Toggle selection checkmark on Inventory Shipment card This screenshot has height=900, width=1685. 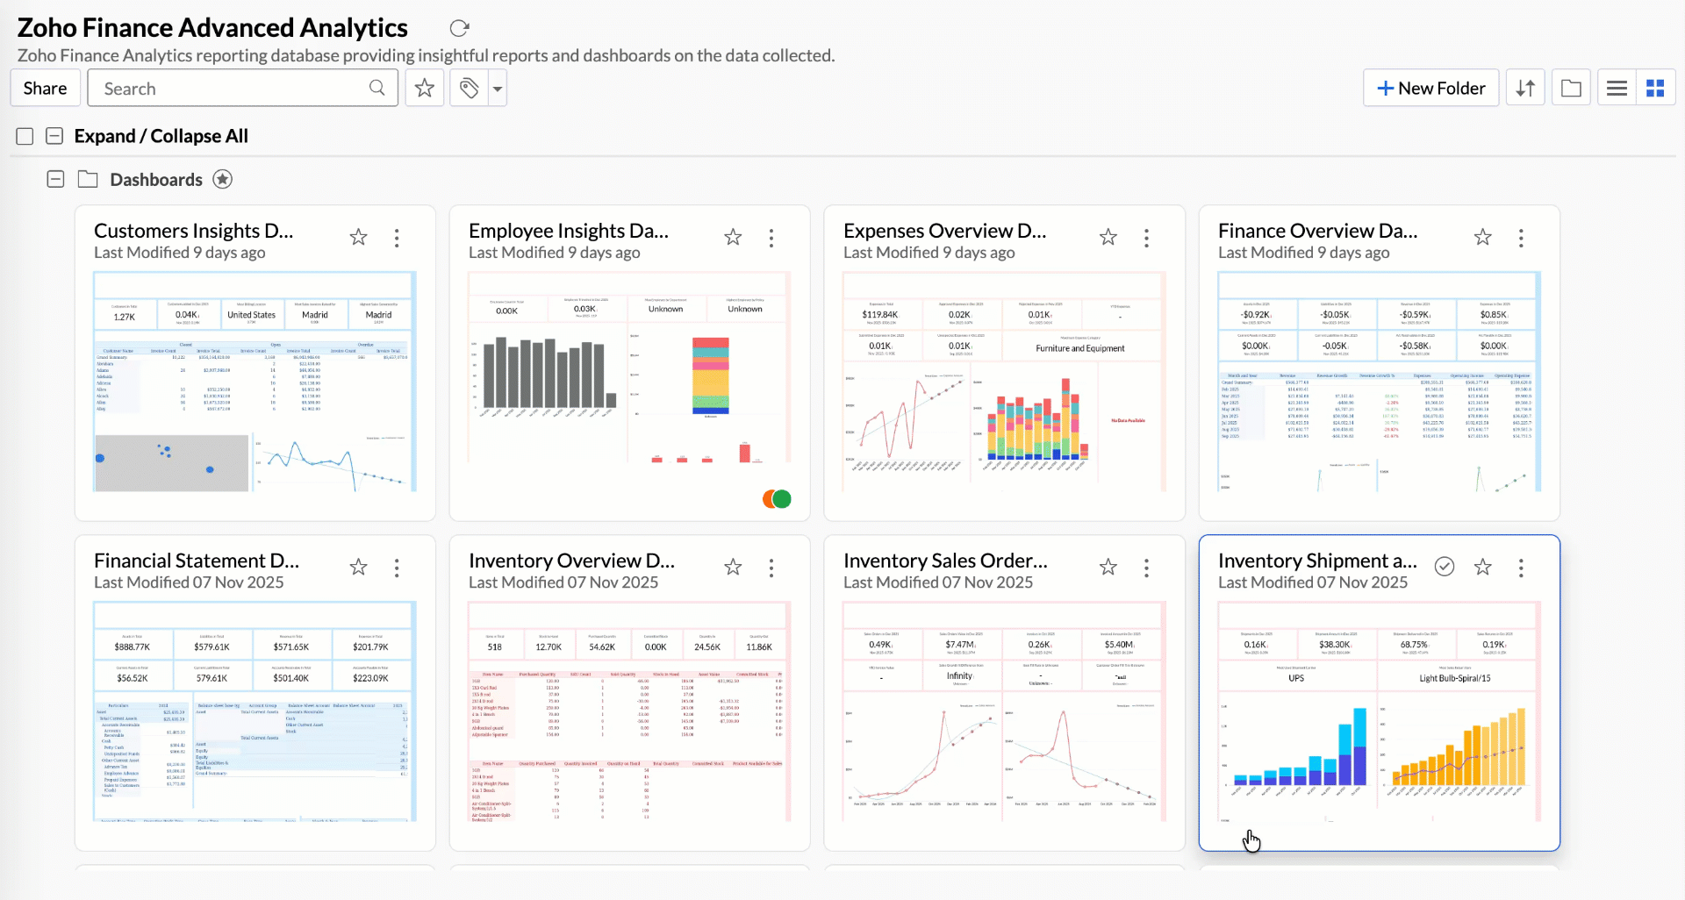point(1445,568)
